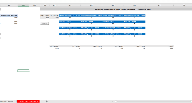Viewport: 192px width, 103px height.
Task: Select the Listes qui alimentent le récap title cell
Action: [x=123, y=9]
